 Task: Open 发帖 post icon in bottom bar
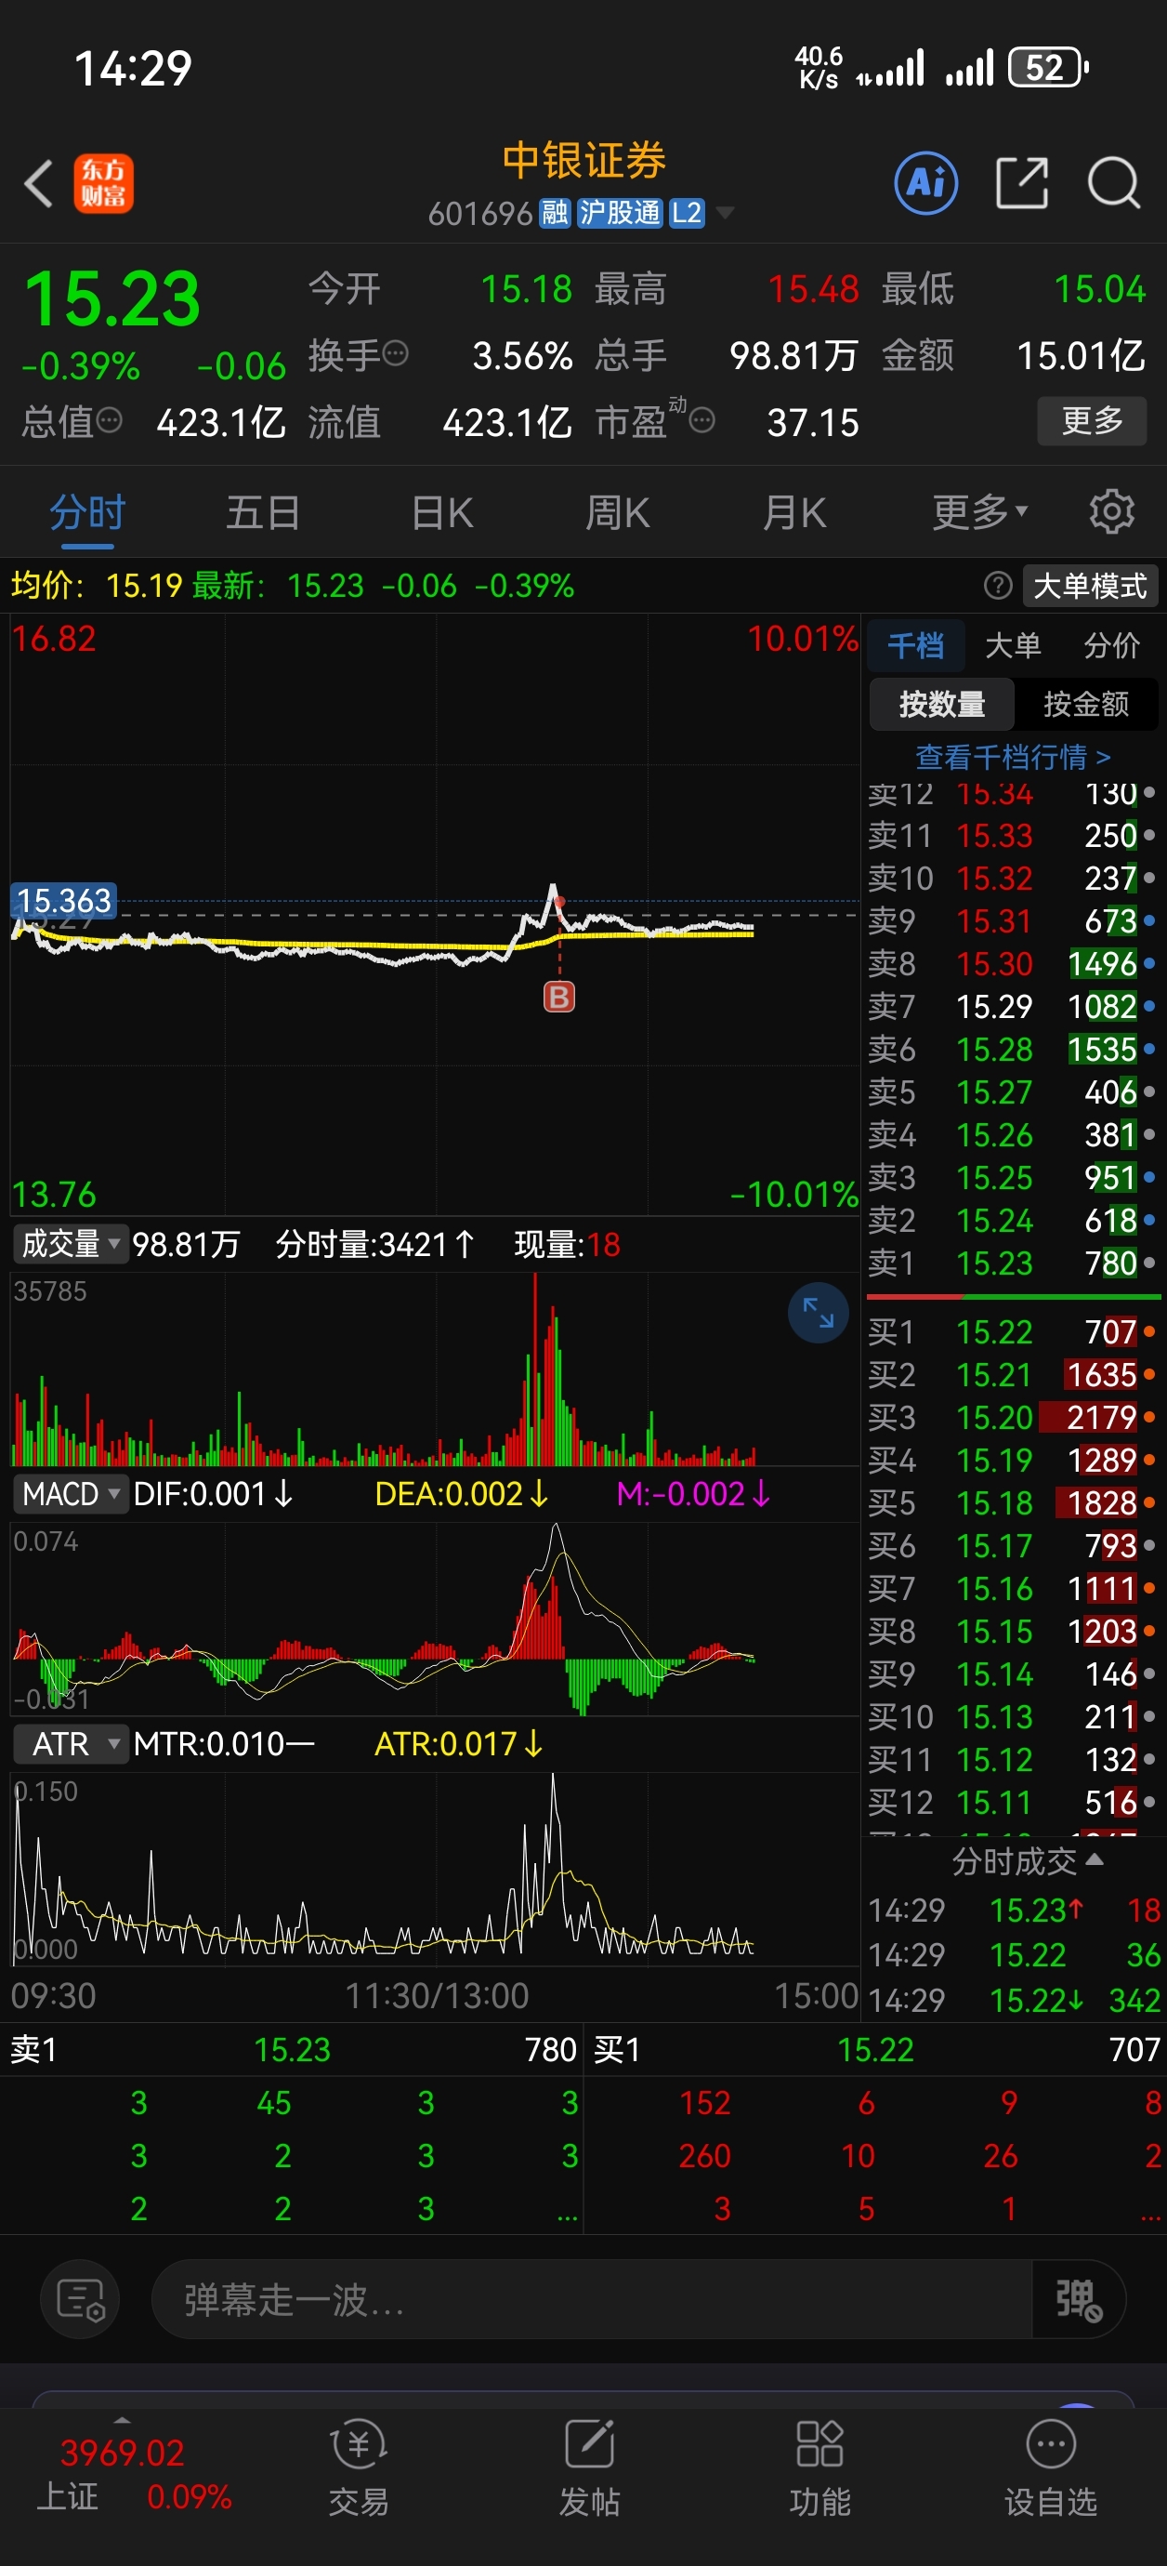589,2467
